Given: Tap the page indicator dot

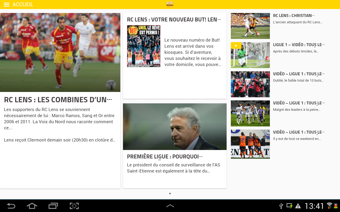Looking at the screenshot, I should pos(170,193).
